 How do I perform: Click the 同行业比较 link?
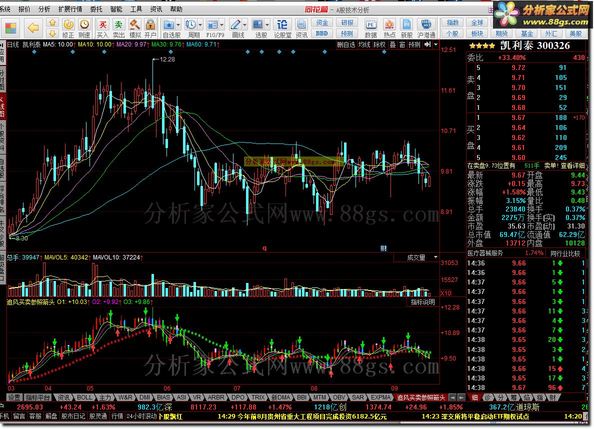click(565, 253)
